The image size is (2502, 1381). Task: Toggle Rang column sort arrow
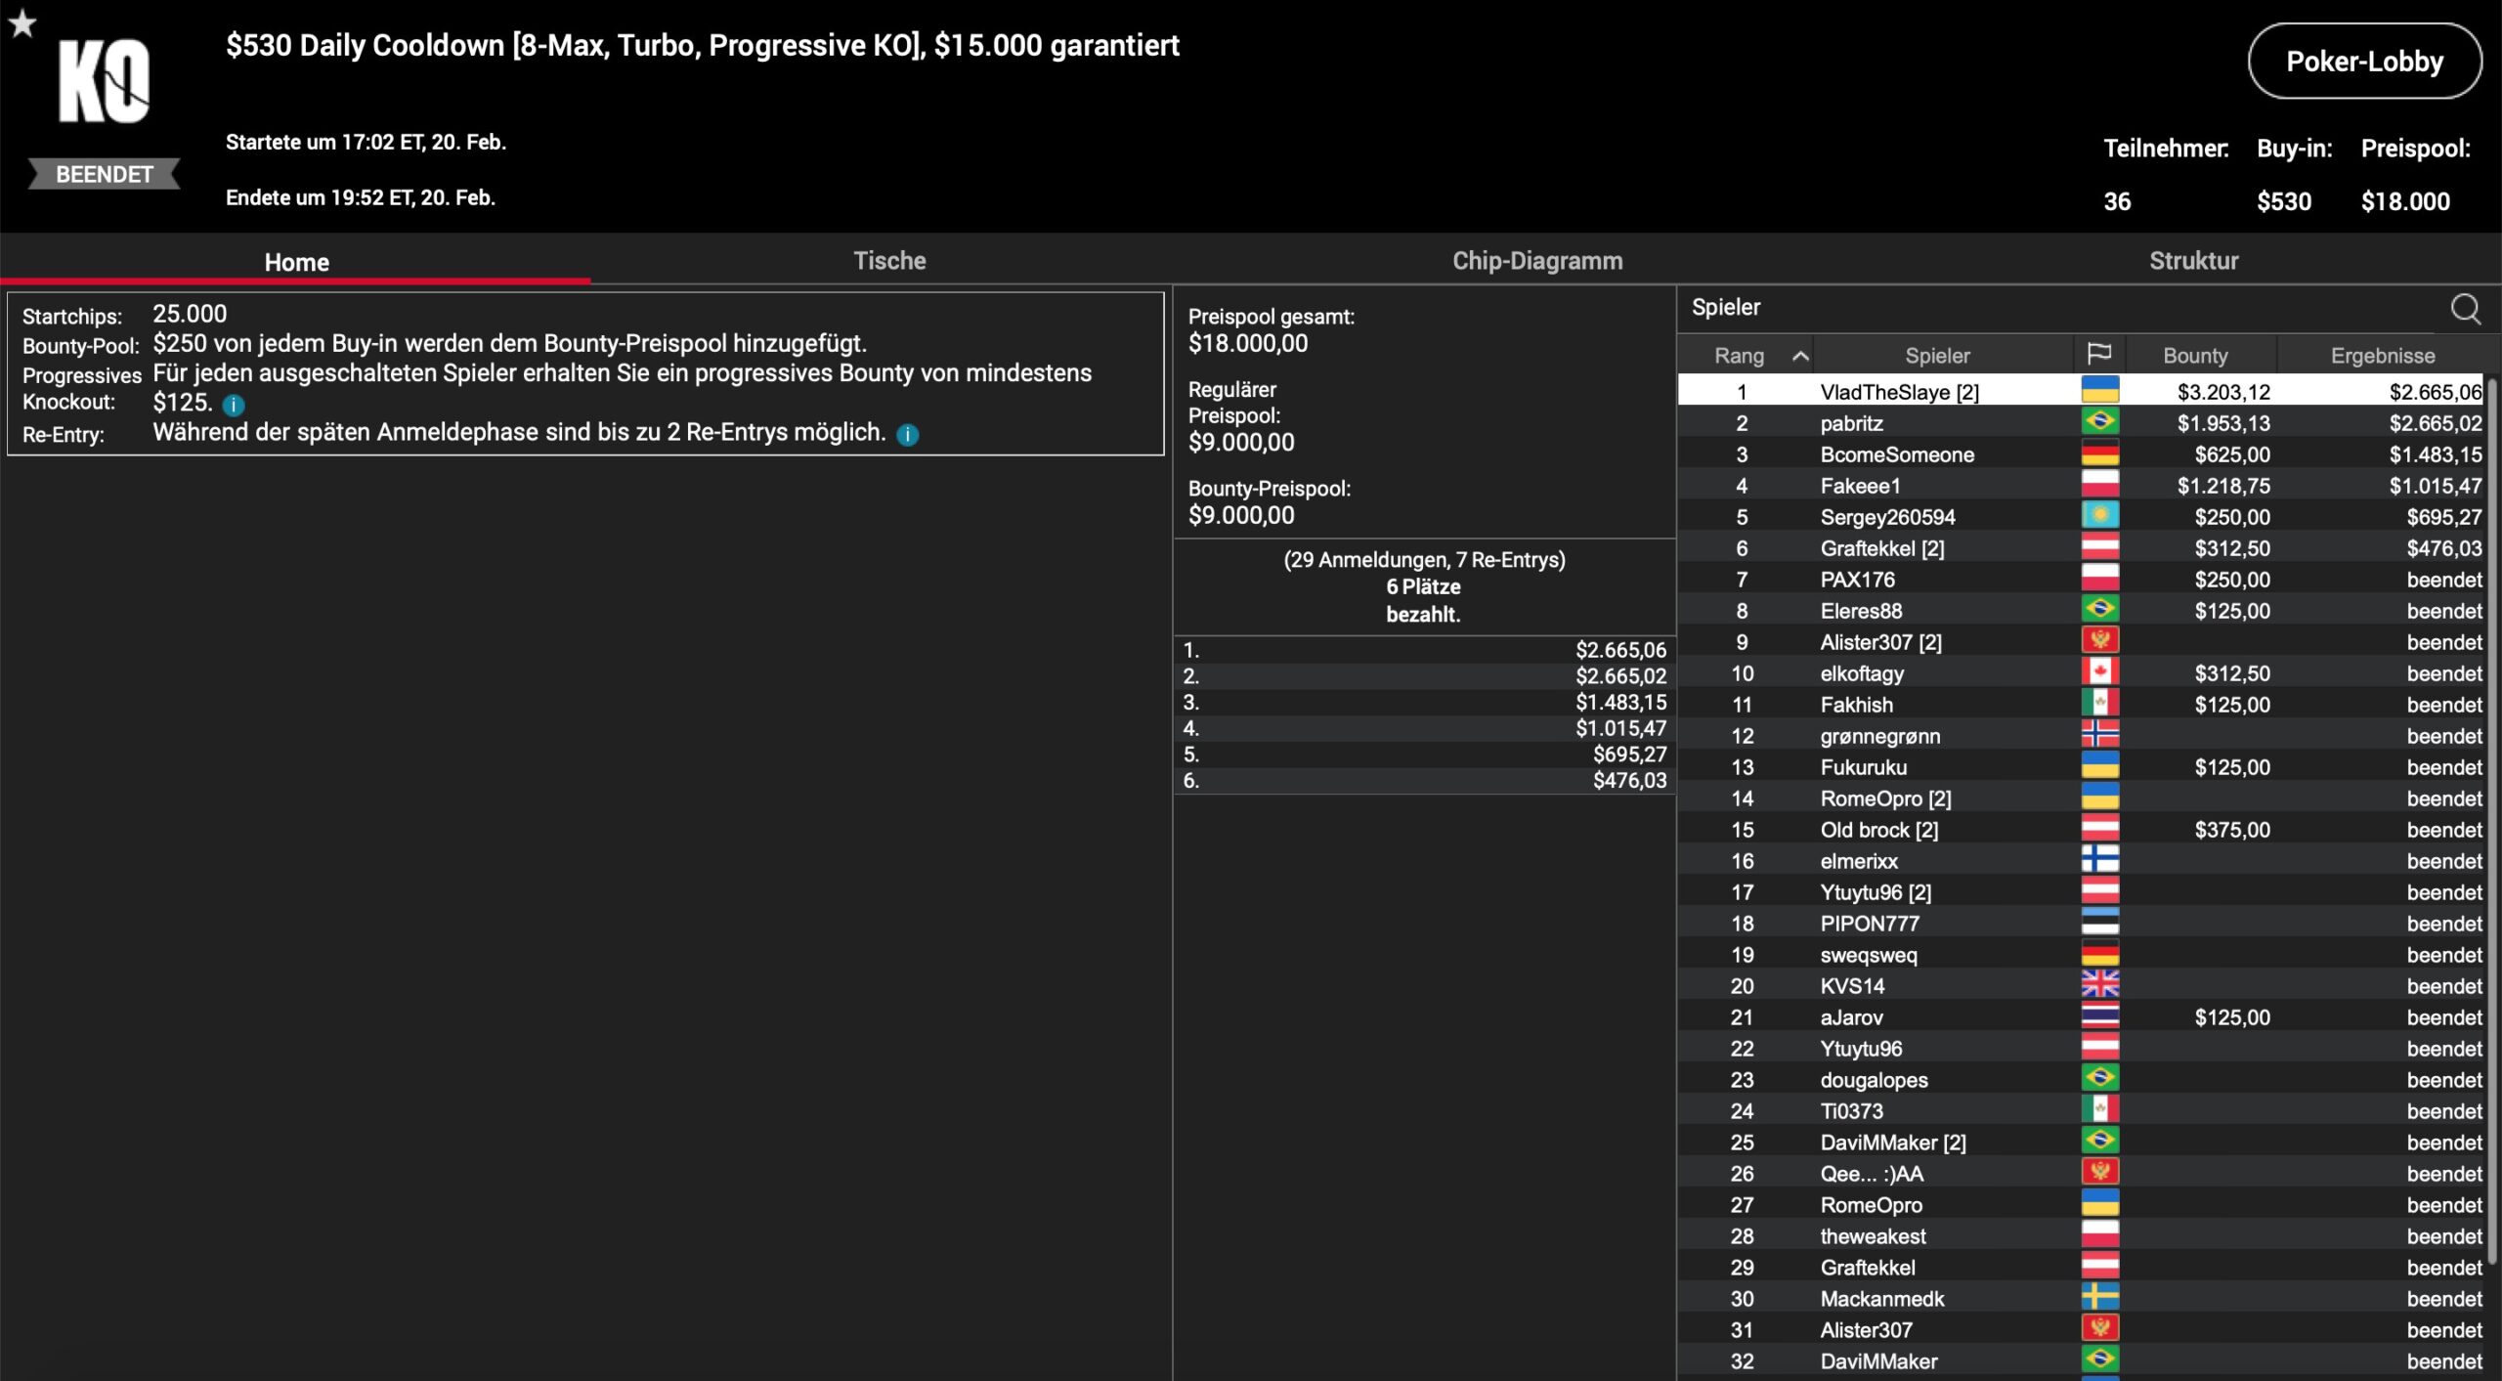click(1800, 357)
